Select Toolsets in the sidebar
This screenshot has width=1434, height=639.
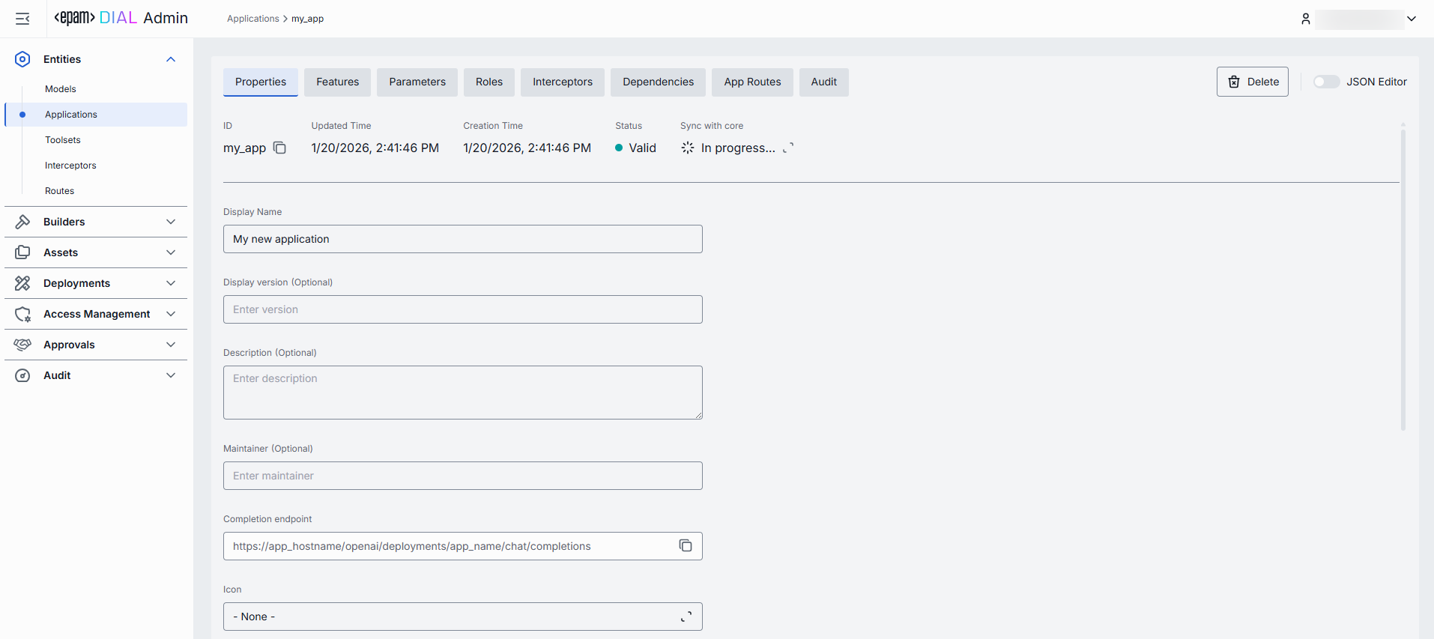click(63, 140)
